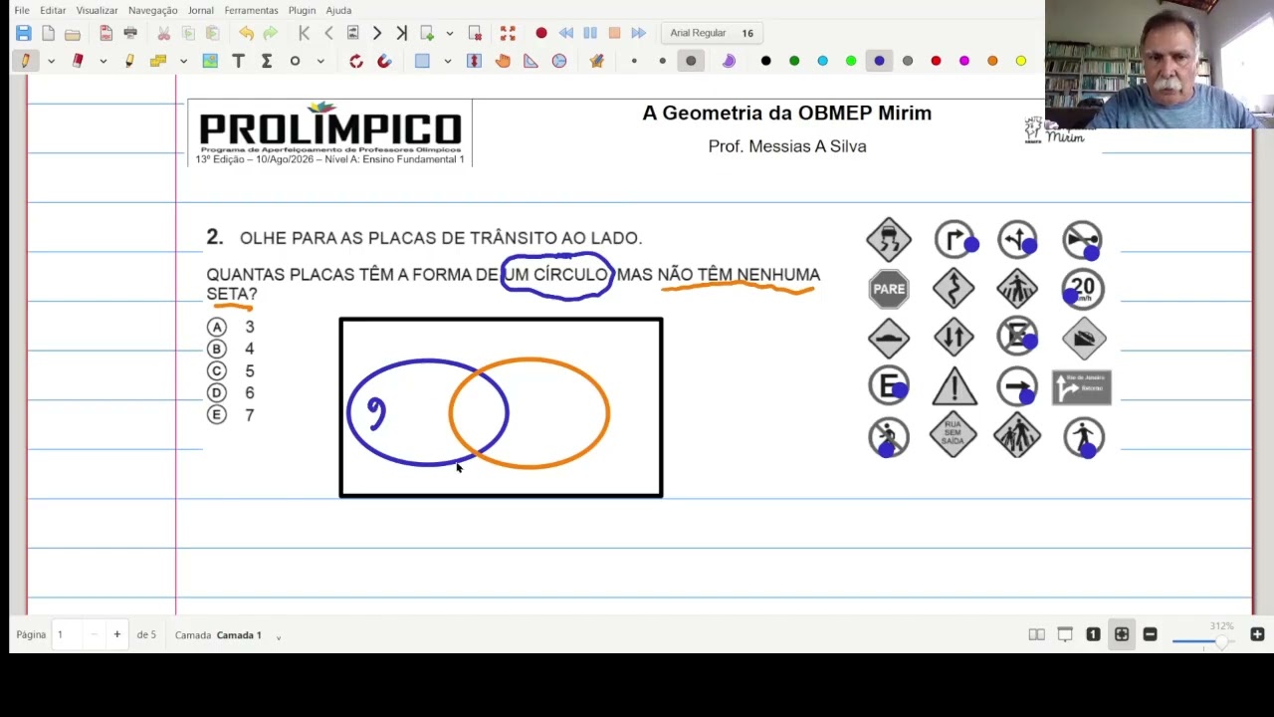Choose the light blue pen color
Screen dimensions: 1274x717
(x=822, y=61)
